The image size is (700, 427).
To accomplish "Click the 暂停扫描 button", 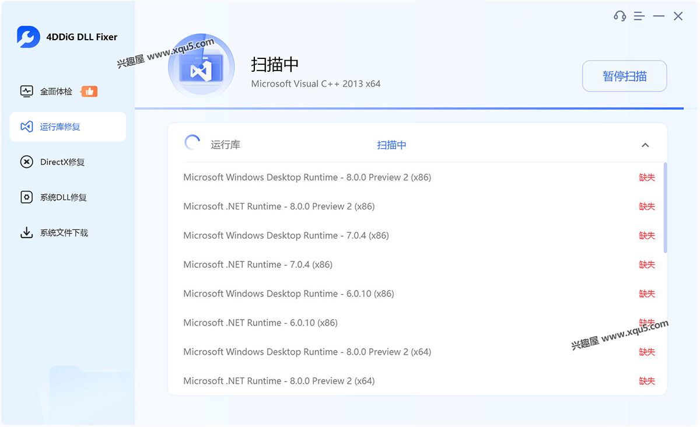I will (624, 76).
